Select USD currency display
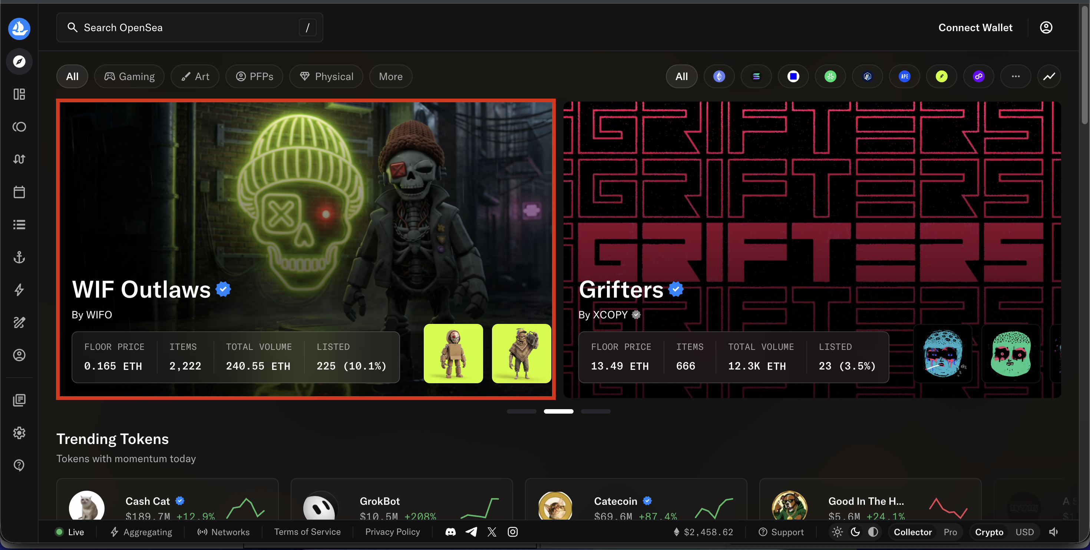 1024,532
